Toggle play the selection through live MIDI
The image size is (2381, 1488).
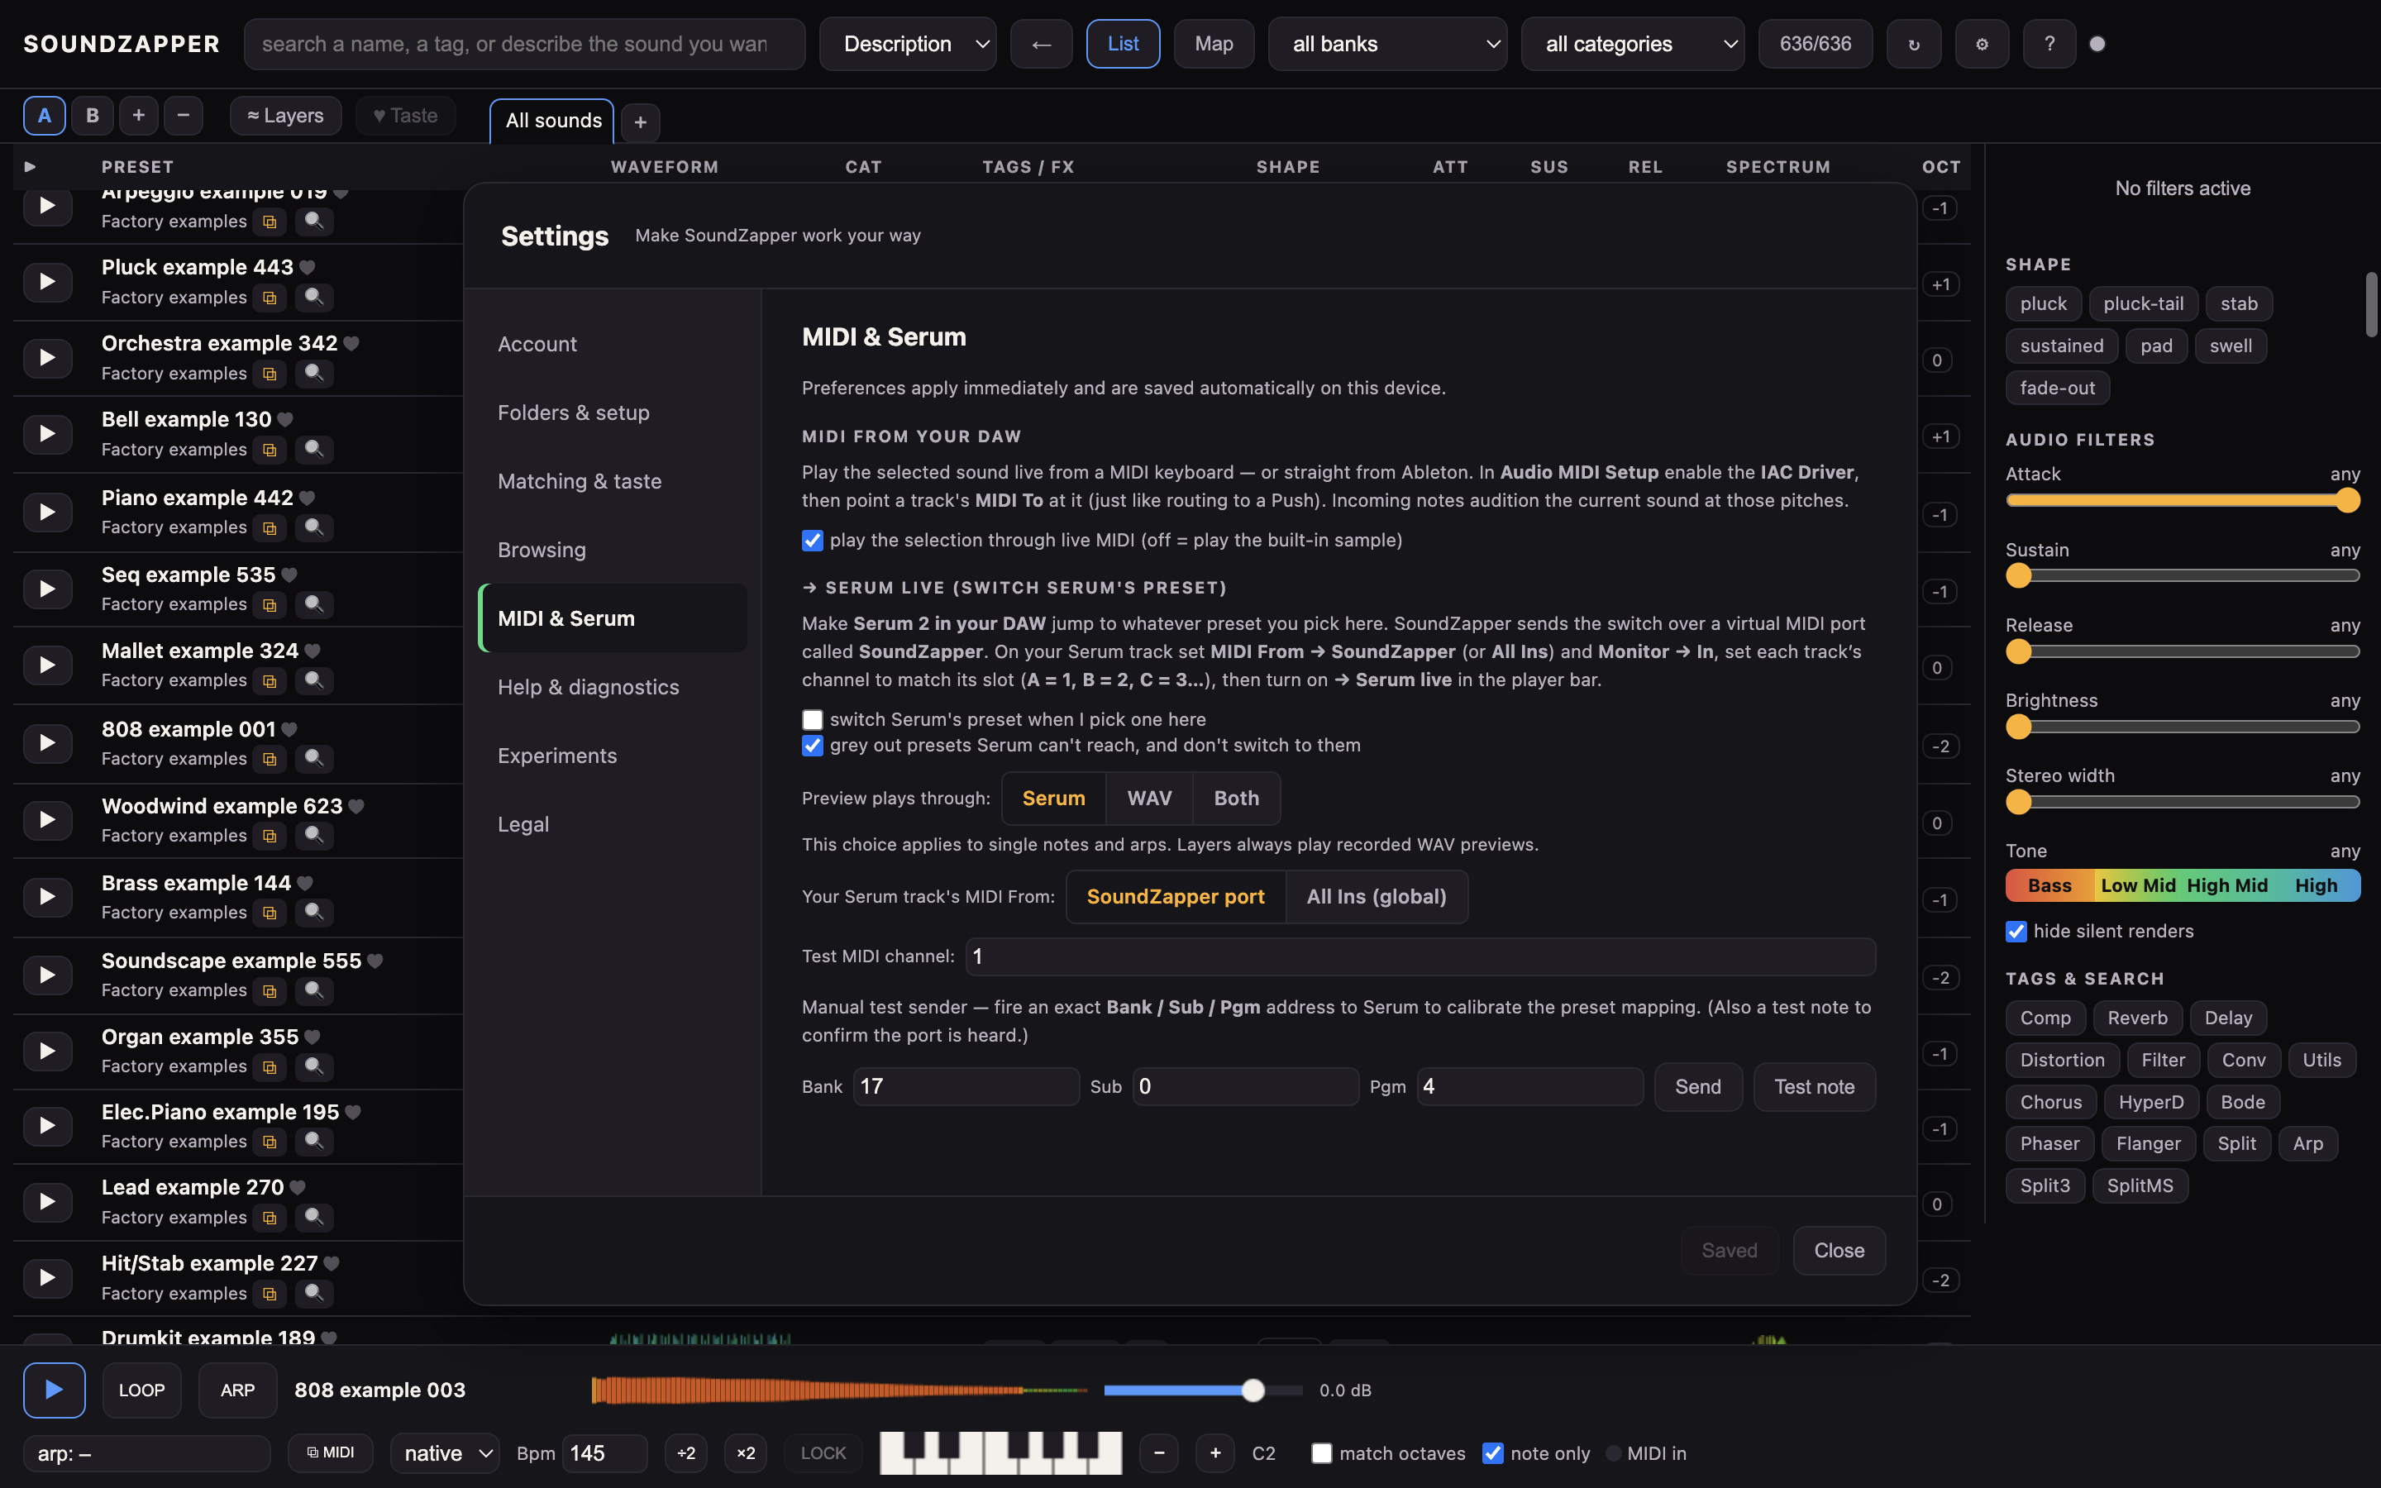812,541
